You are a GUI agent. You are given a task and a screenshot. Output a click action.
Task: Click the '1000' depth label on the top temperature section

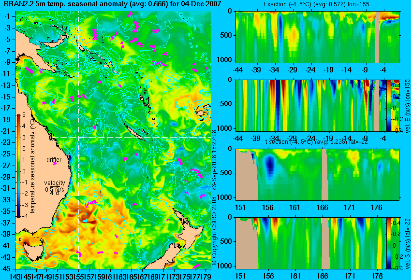click(x=225, y=60)
